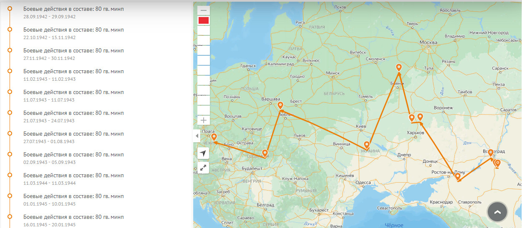Click the geolocation arrow button on map
Image resolution: width=522 pixels, height=228 pixels.
pyautogui.click(x=203, y=154)
